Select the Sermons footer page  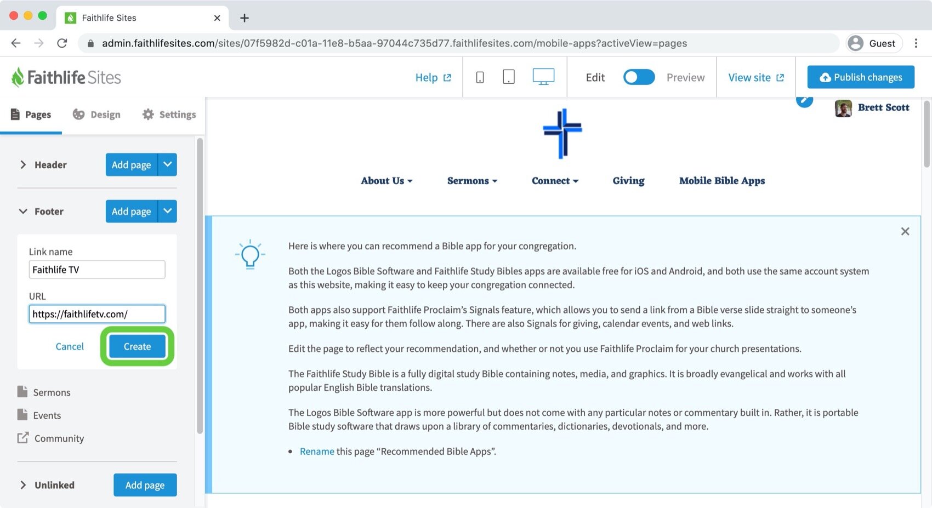[x=52, y=392]
